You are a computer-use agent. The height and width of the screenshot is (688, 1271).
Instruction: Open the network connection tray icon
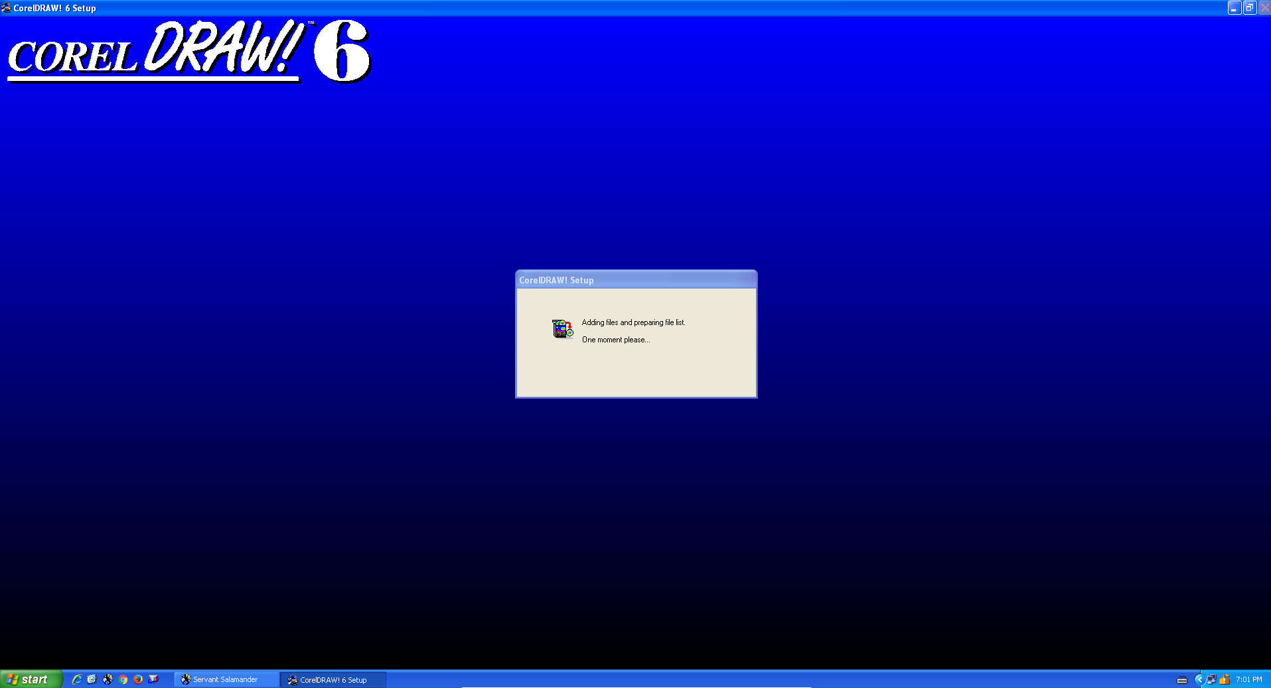pos(1211,679)
